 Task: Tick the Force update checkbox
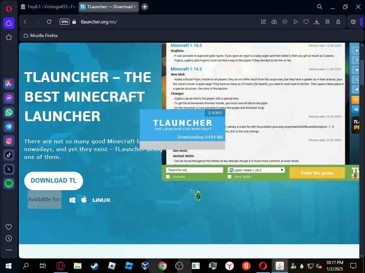(x=230, y=177)
